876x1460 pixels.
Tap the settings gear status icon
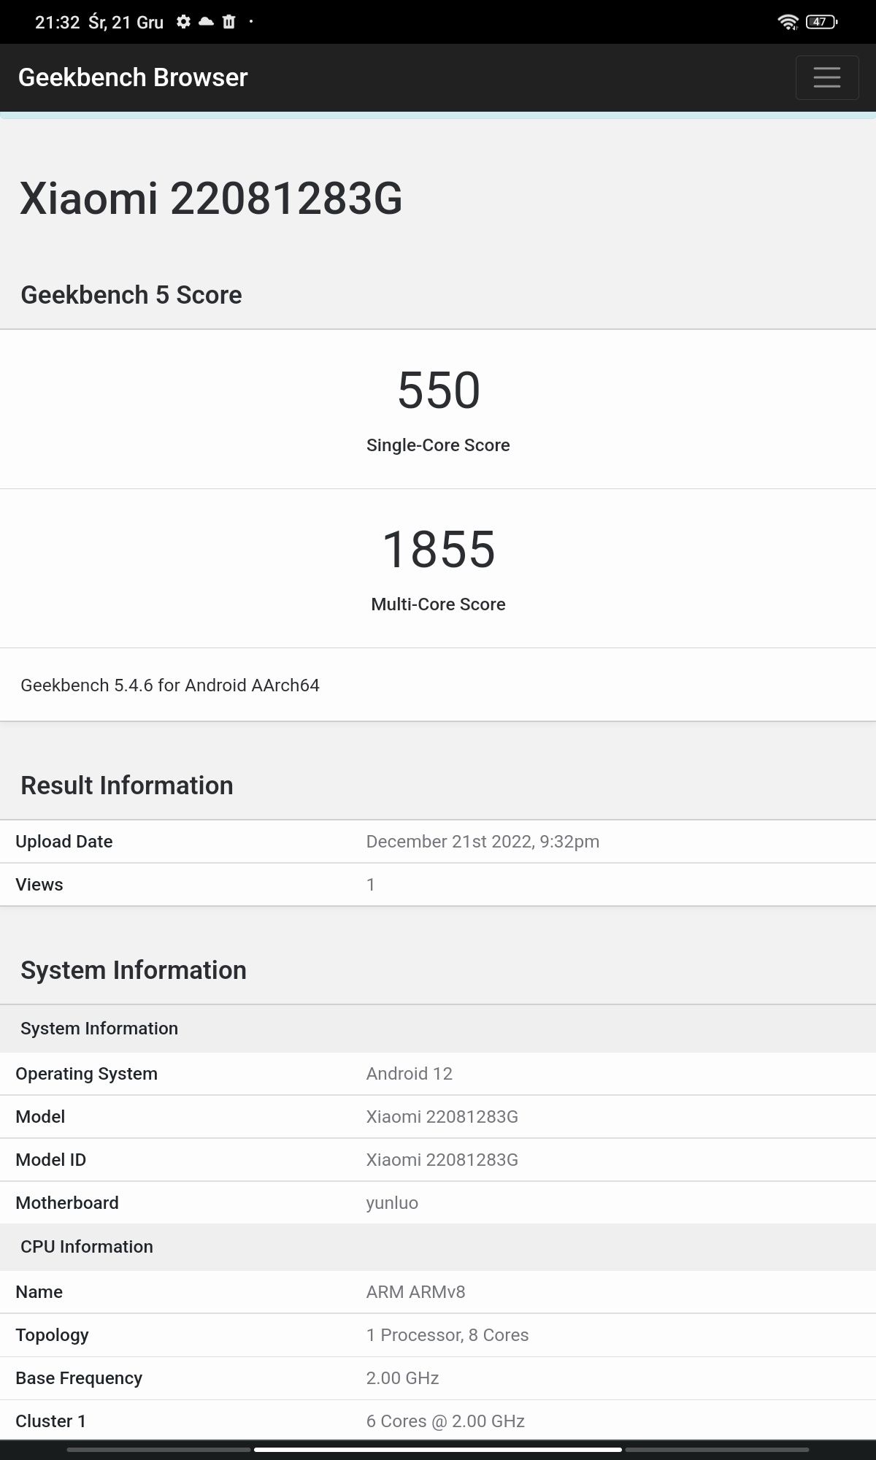coord(183,22)
